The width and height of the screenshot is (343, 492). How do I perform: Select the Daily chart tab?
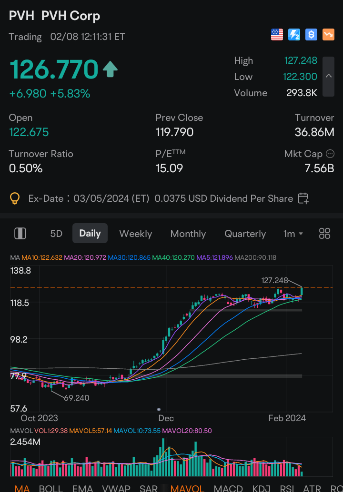pos(90,233)
